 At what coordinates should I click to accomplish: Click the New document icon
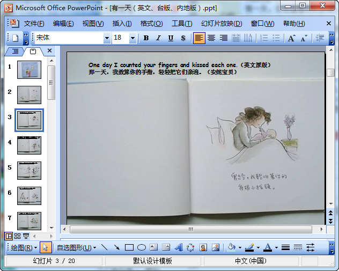click(16, 38)
